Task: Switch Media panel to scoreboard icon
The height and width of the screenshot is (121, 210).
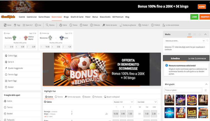Action: (x=195, y=34)
